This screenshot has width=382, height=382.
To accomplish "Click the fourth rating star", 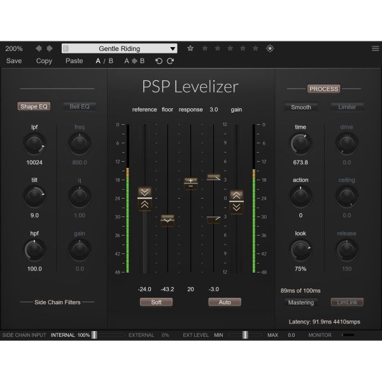I will [230, 48].
